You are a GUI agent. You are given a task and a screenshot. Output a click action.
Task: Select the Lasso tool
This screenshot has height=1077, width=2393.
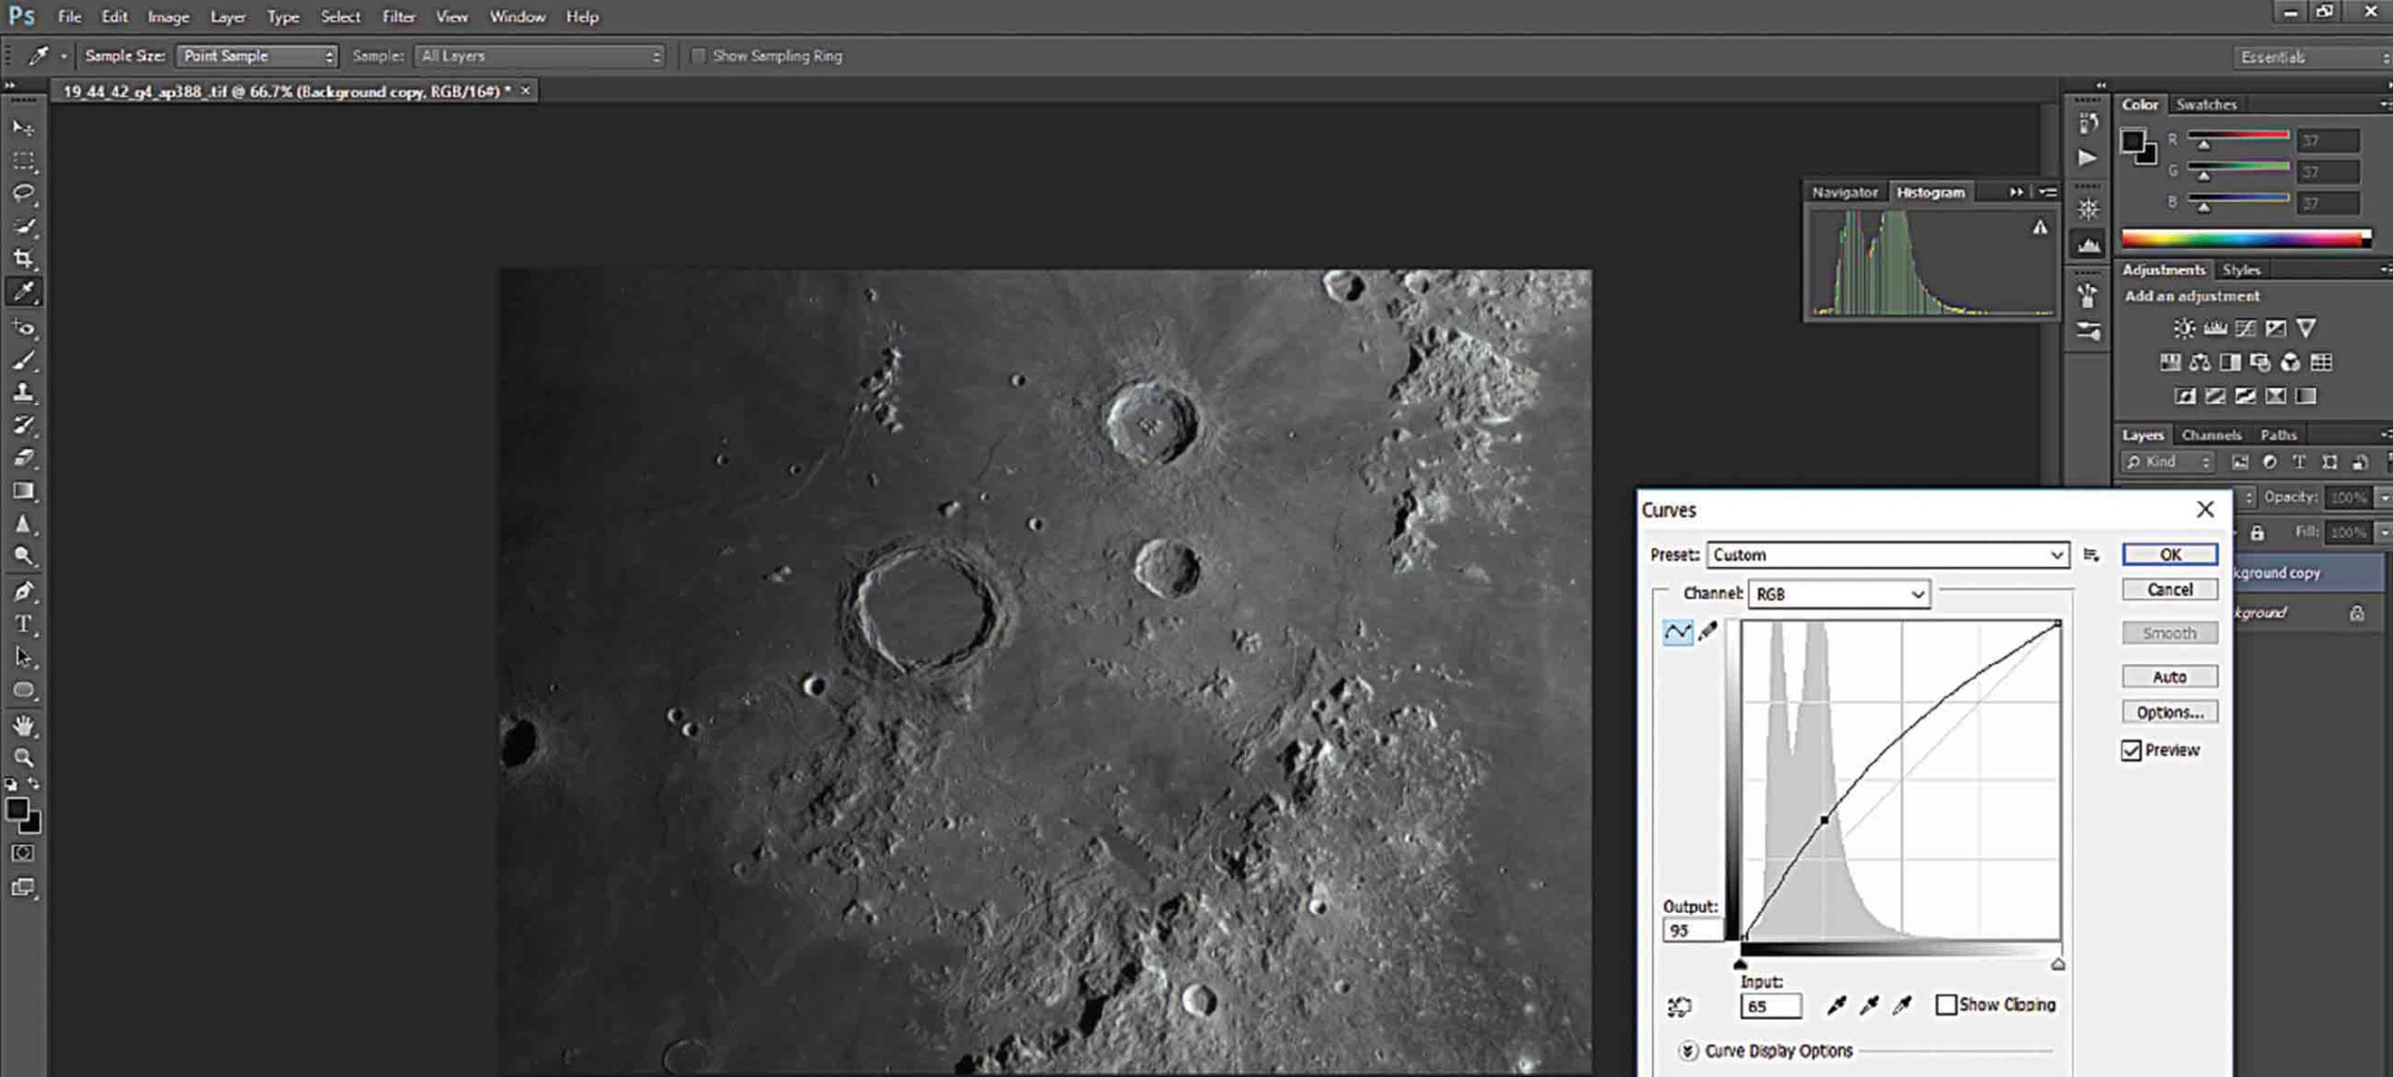[24, 193]
